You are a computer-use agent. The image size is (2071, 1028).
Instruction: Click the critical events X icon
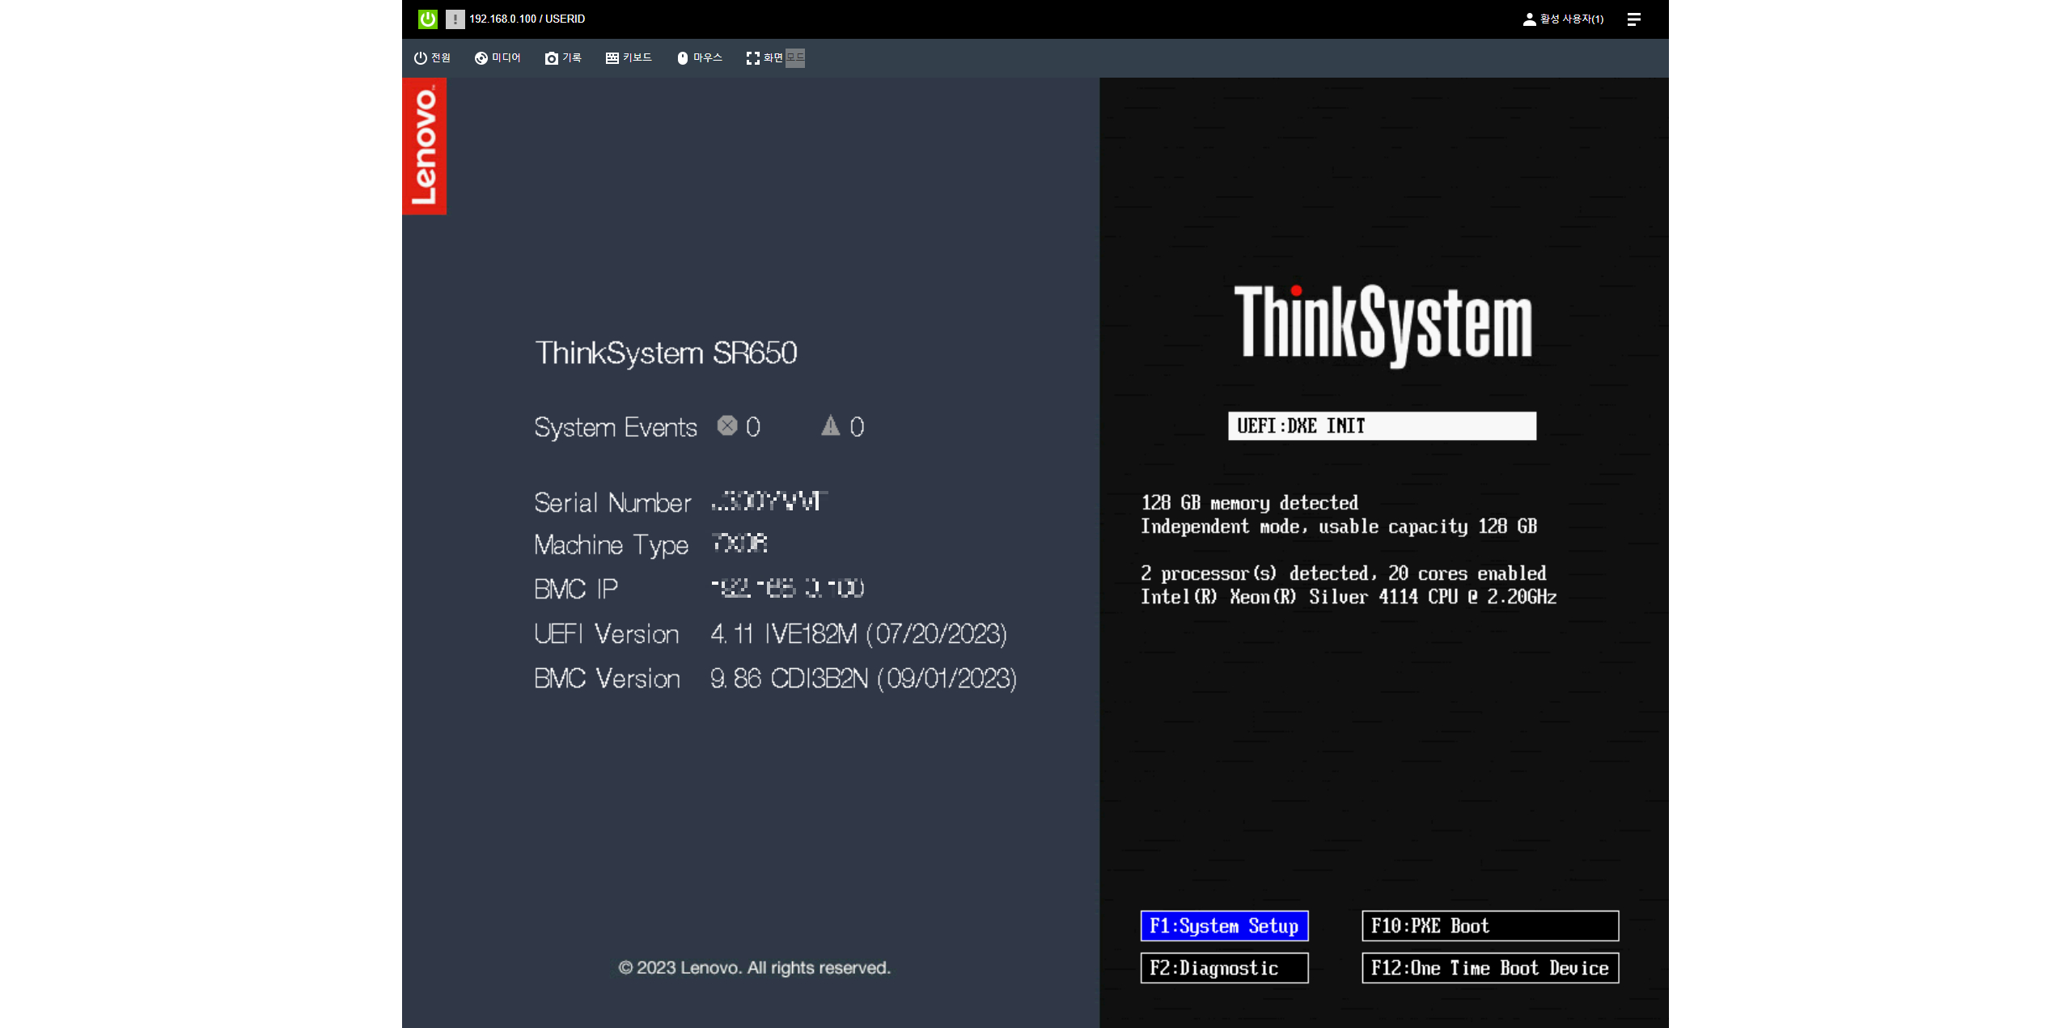tap(726, 425)
